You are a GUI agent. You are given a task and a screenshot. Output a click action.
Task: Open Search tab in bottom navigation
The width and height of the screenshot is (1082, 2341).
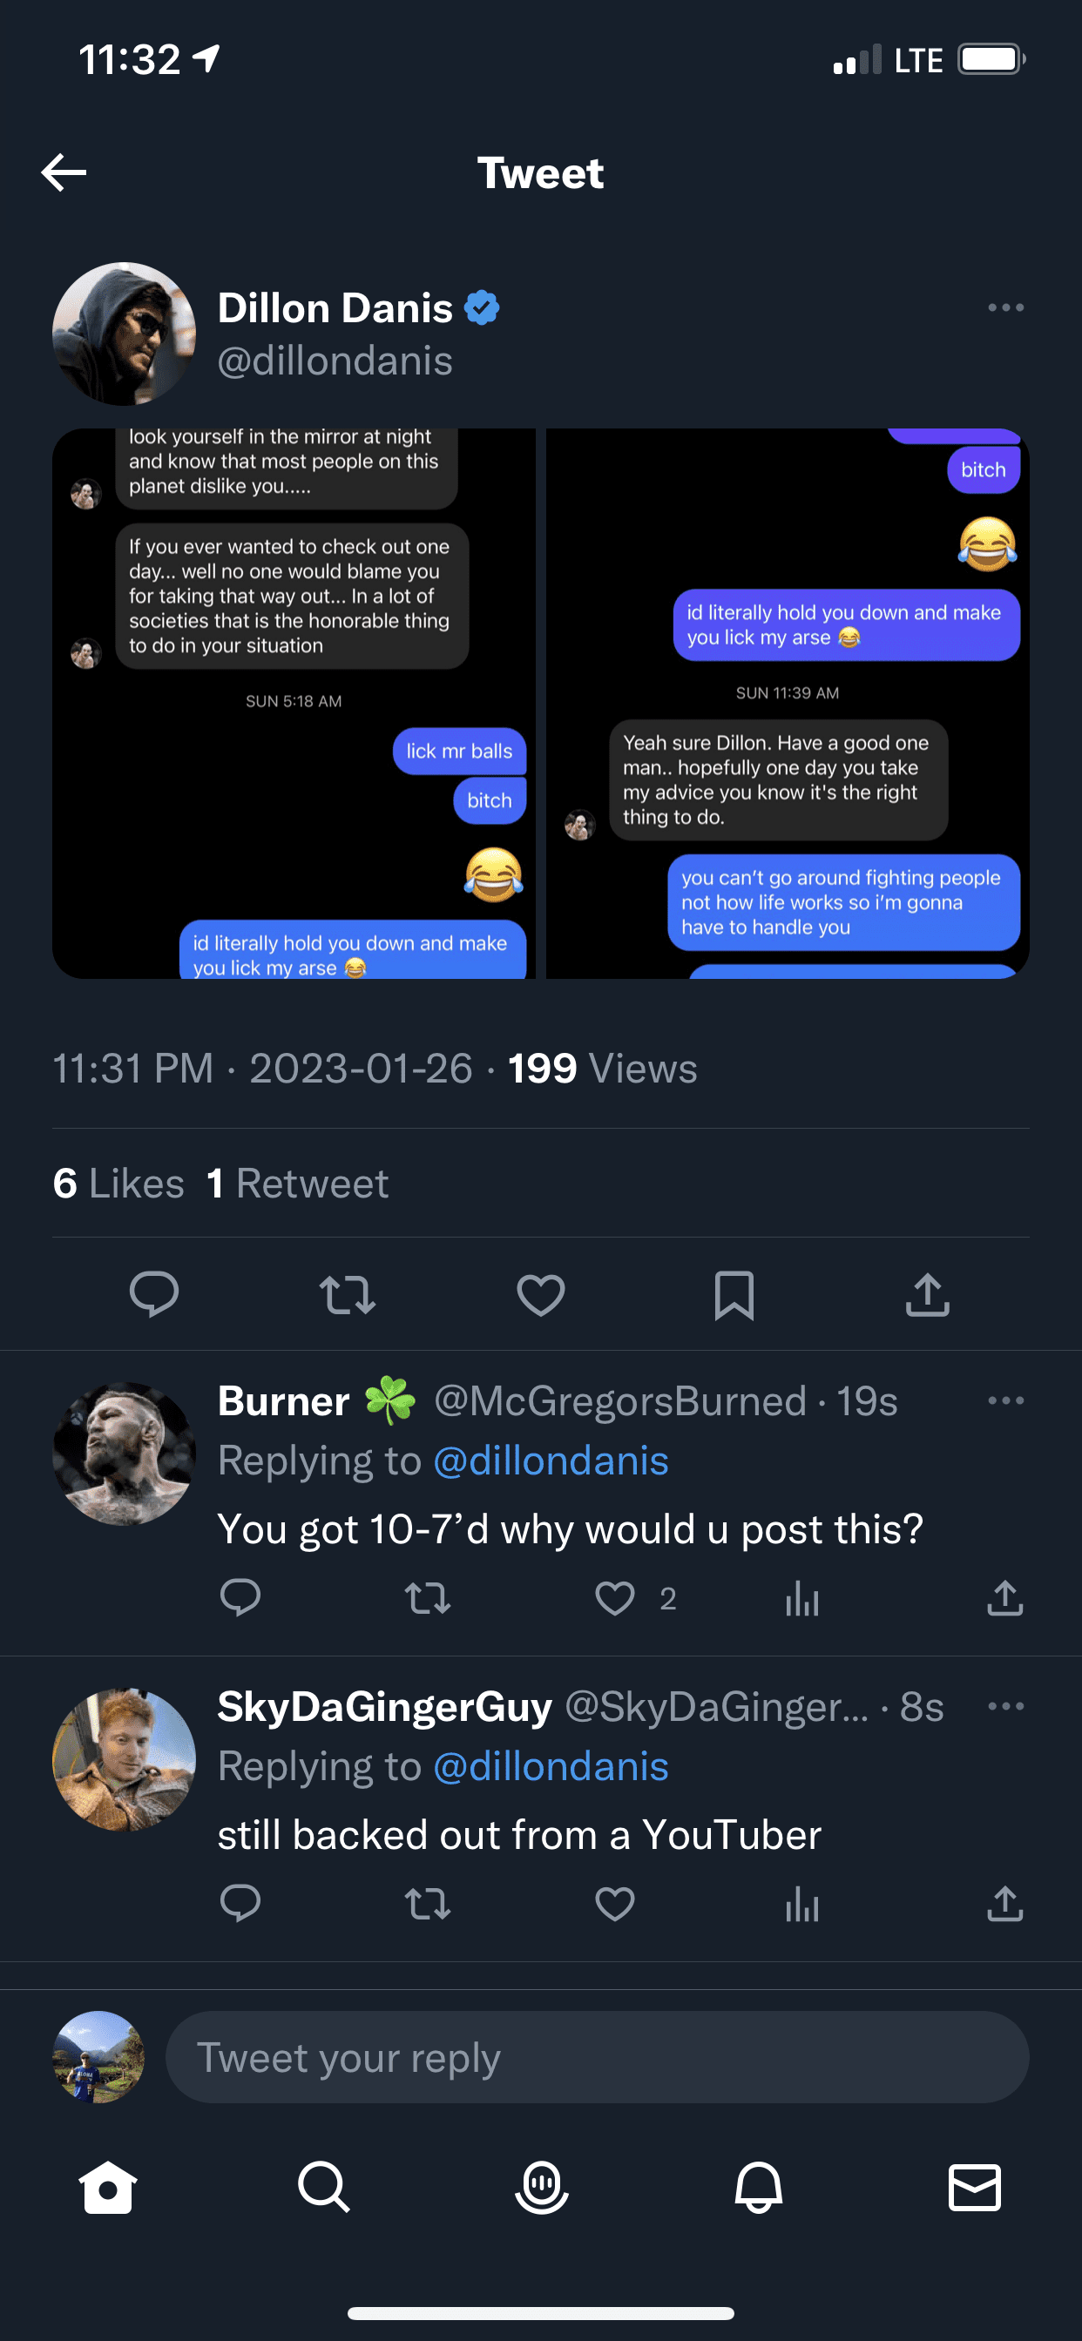[x=324, y=2187]
